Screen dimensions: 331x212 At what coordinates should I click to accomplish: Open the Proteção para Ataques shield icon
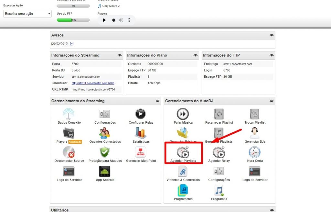pyautogui.click(x=105, y=152)
